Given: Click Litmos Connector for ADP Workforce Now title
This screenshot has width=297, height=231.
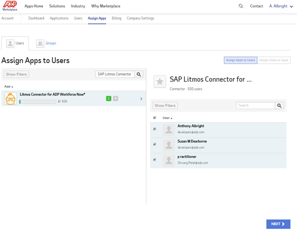Looking at the screenshot, I should click(x=52, y=94).
